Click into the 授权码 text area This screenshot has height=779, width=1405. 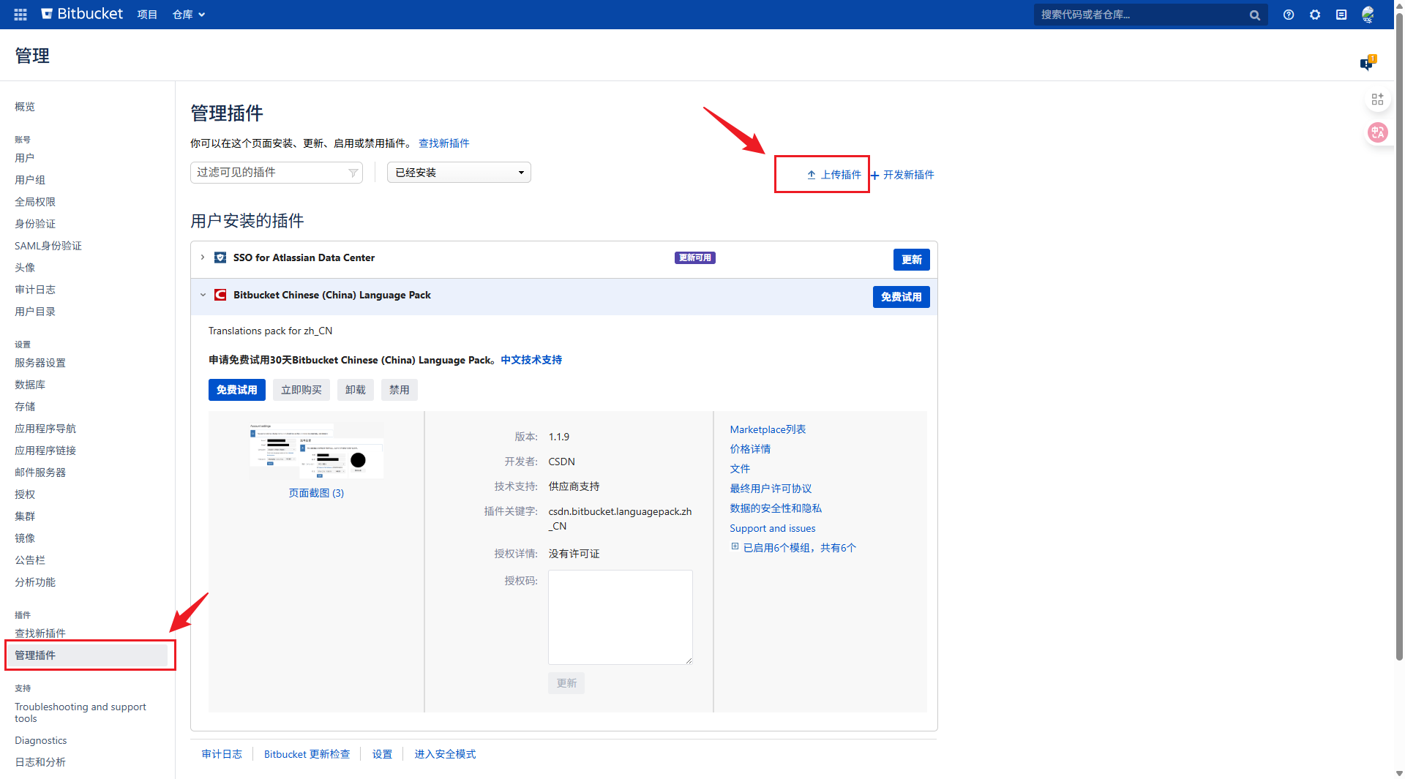point(620,617)
